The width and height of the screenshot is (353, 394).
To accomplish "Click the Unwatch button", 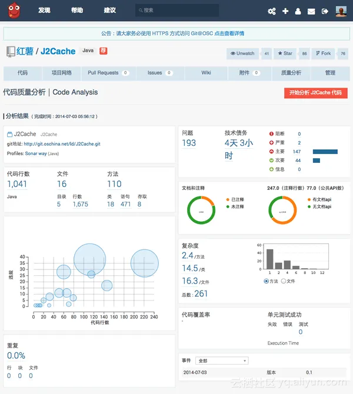I will pos(242,54).
